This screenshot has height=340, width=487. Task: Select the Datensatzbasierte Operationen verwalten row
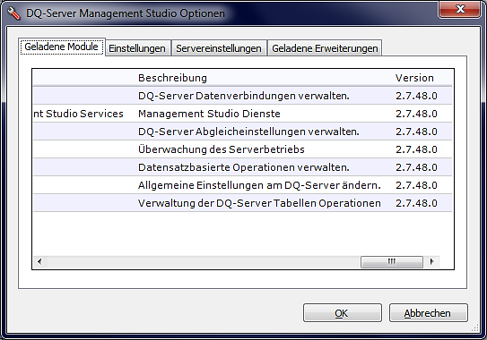242,167
